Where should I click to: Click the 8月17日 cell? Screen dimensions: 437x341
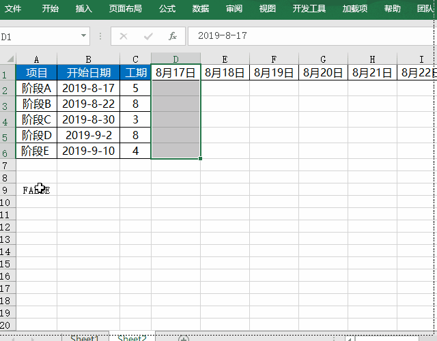[175, 73]
